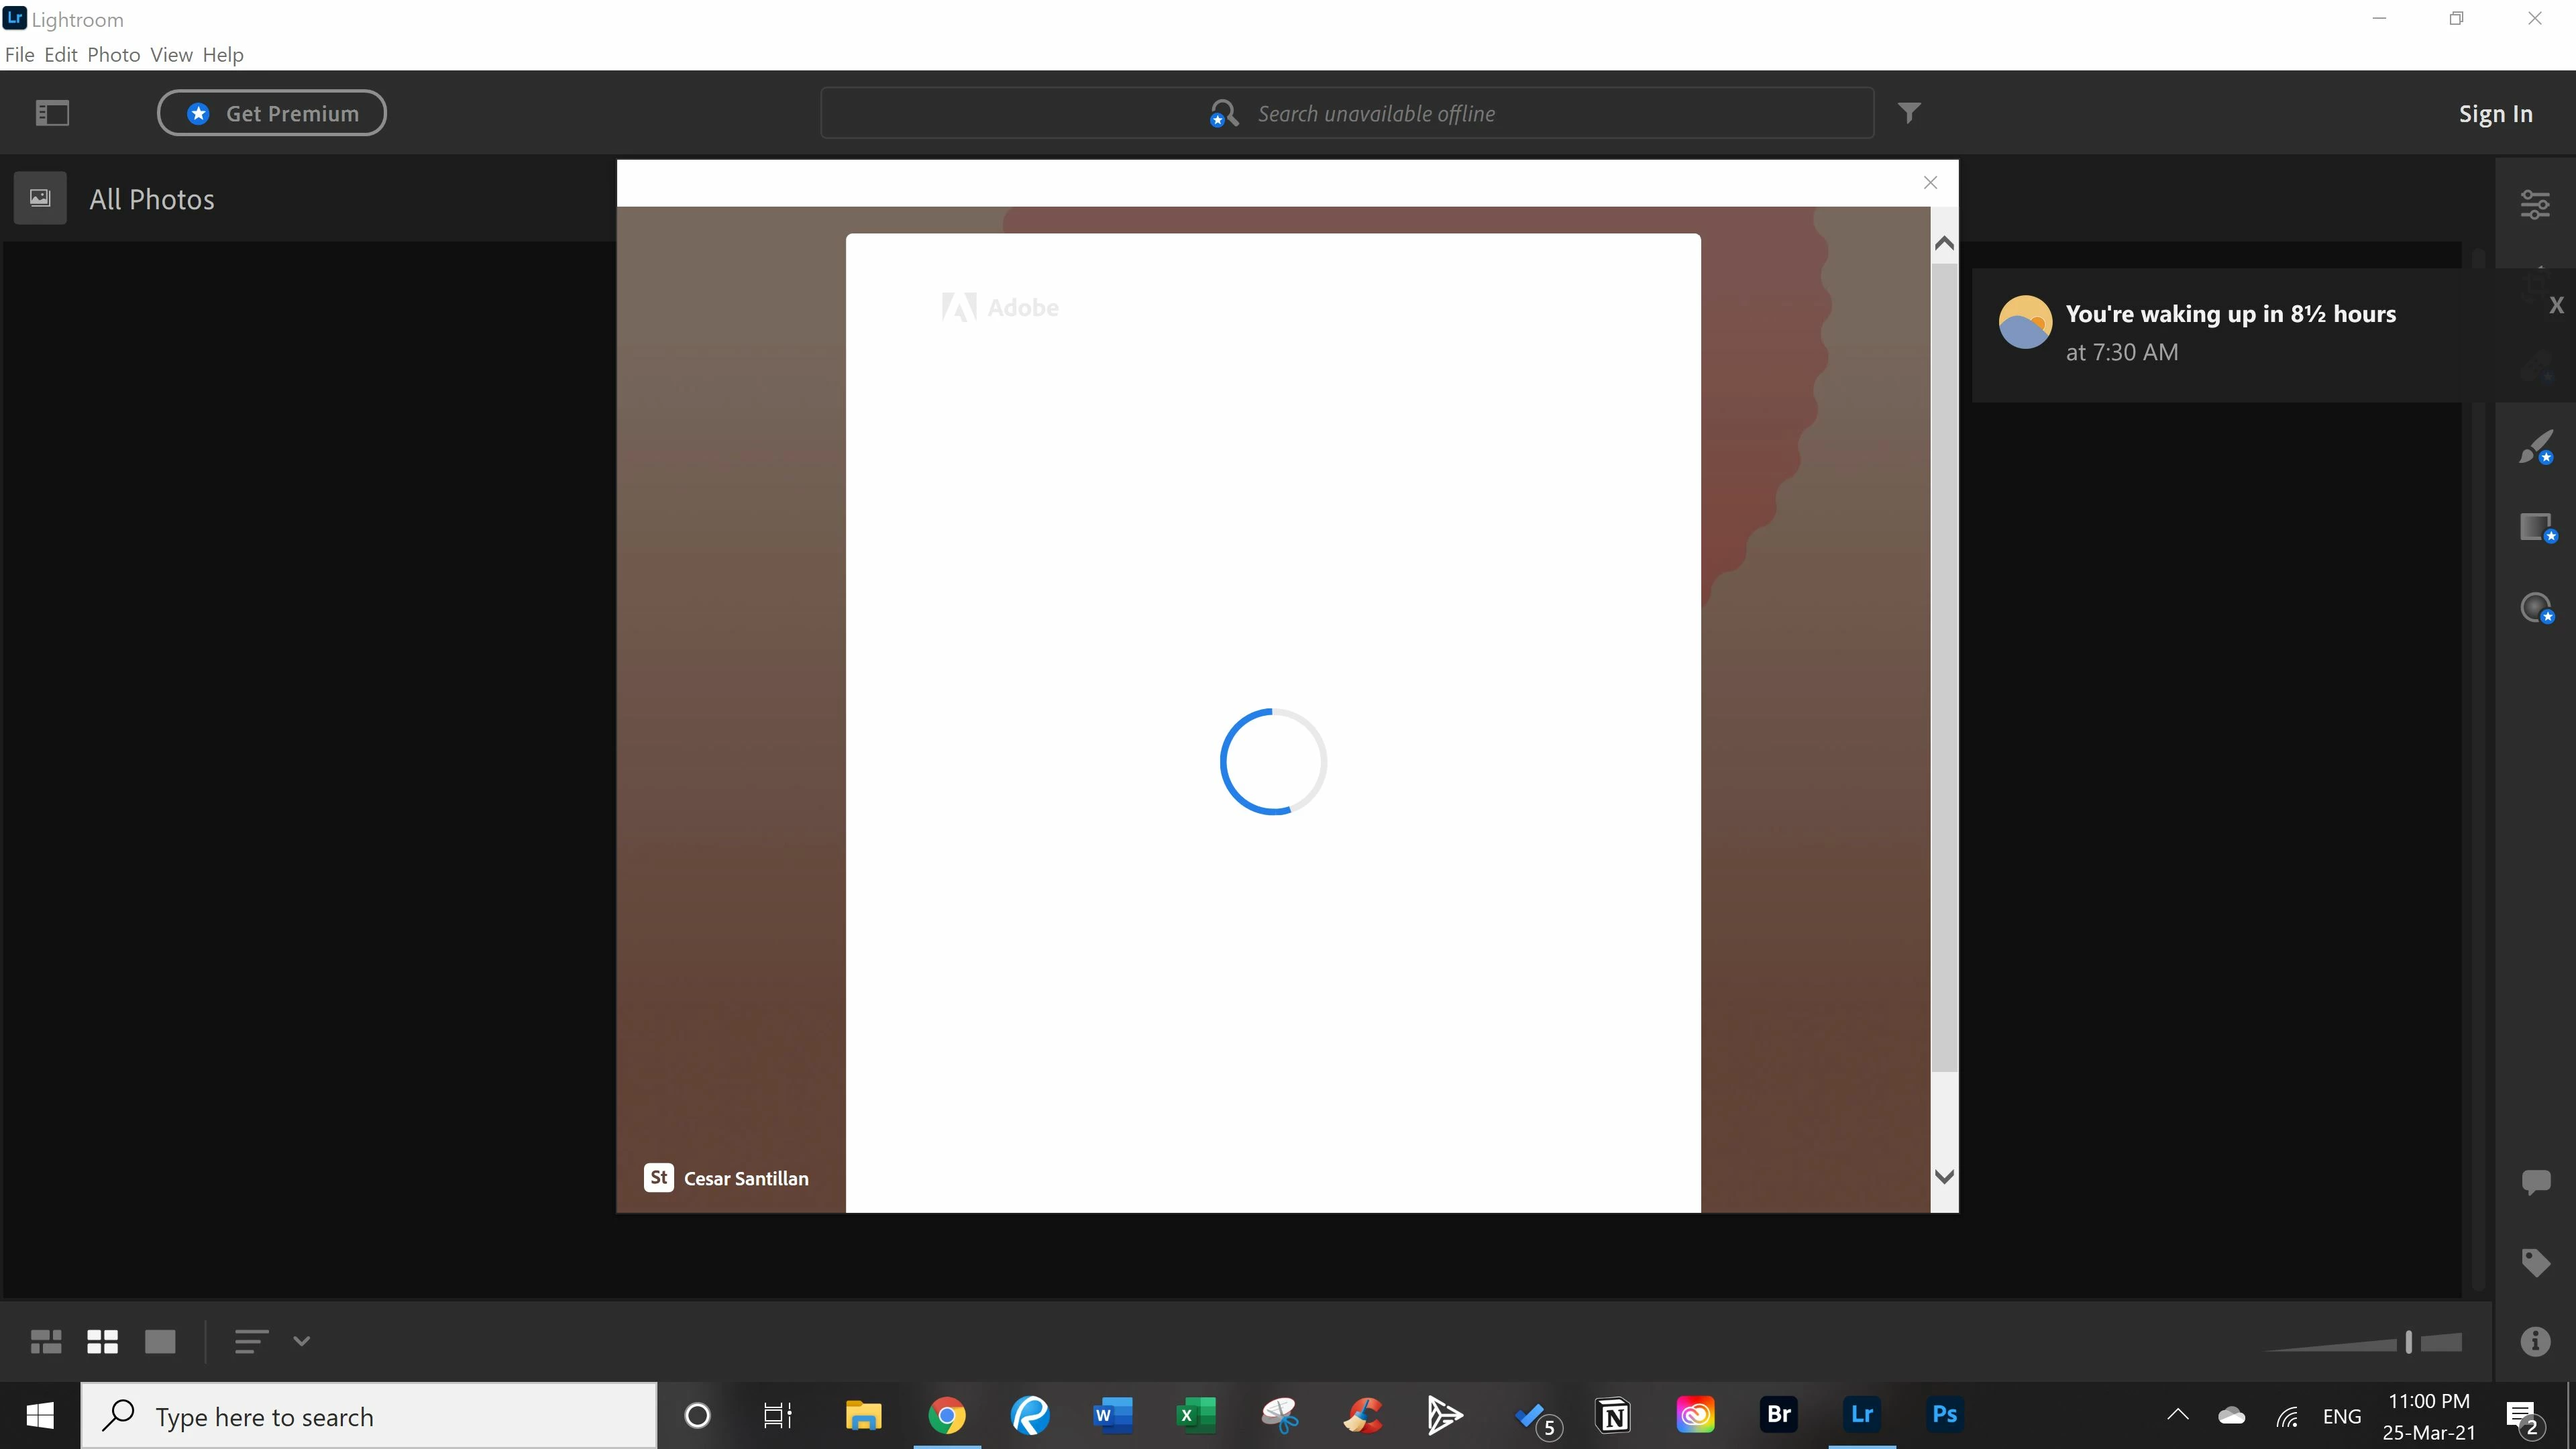Click the filter funnel icon
The image size is (2576, 1449).
point(1908,113)
